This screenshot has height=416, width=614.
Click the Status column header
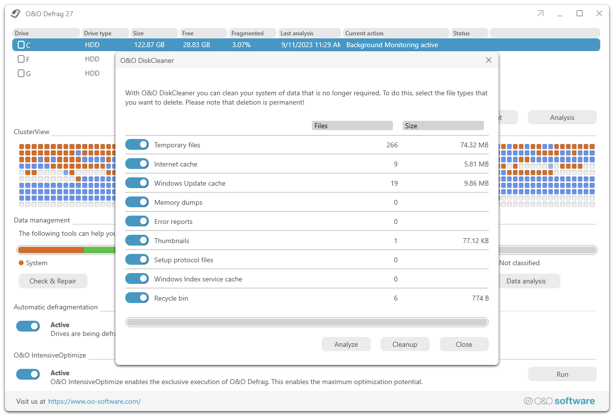pos(470,33)
